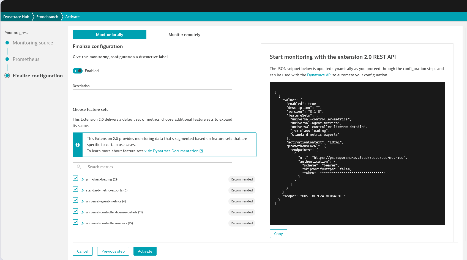Expand the universal-controller-license-details (11) metrics list

click(x=83, y=212)
